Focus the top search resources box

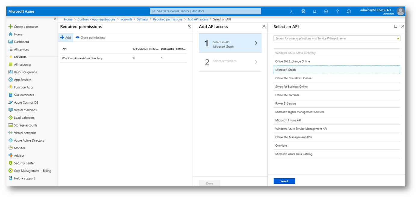click(x=205, y=11)
